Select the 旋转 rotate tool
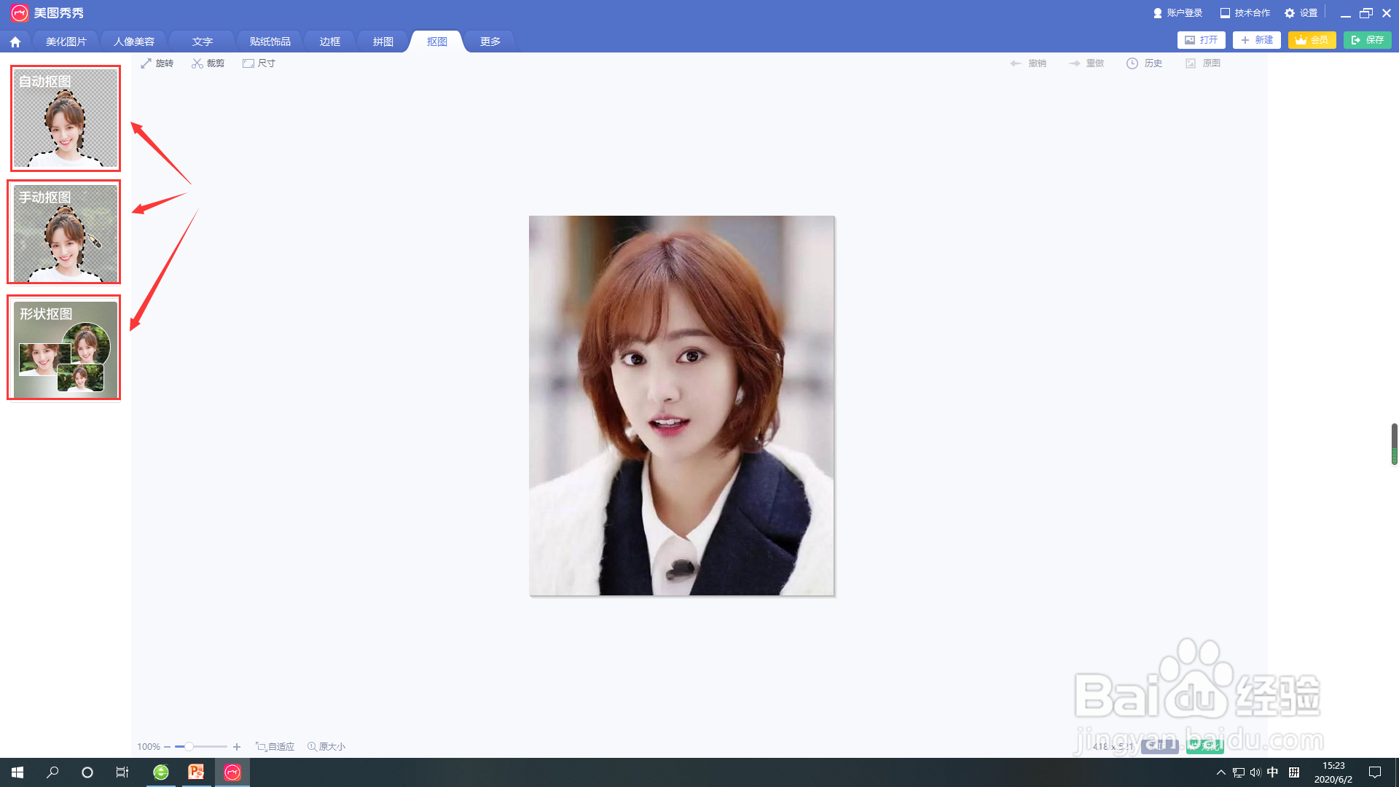Image resolution: width=1399 pixels, height=787 pixels. point(157,63)
